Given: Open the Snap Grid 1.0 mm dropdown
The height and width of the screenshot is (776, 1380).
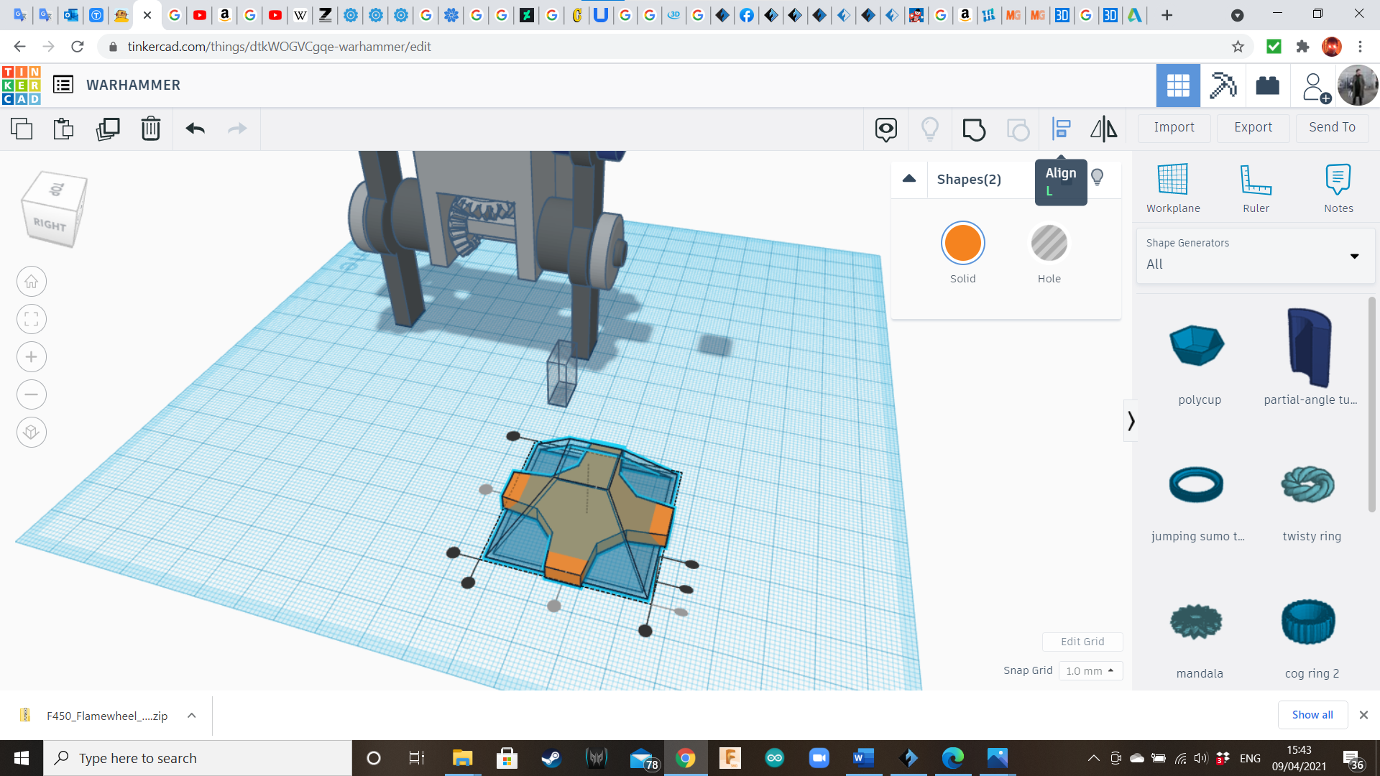Looking at the screenshot, I should (1090, 671).
